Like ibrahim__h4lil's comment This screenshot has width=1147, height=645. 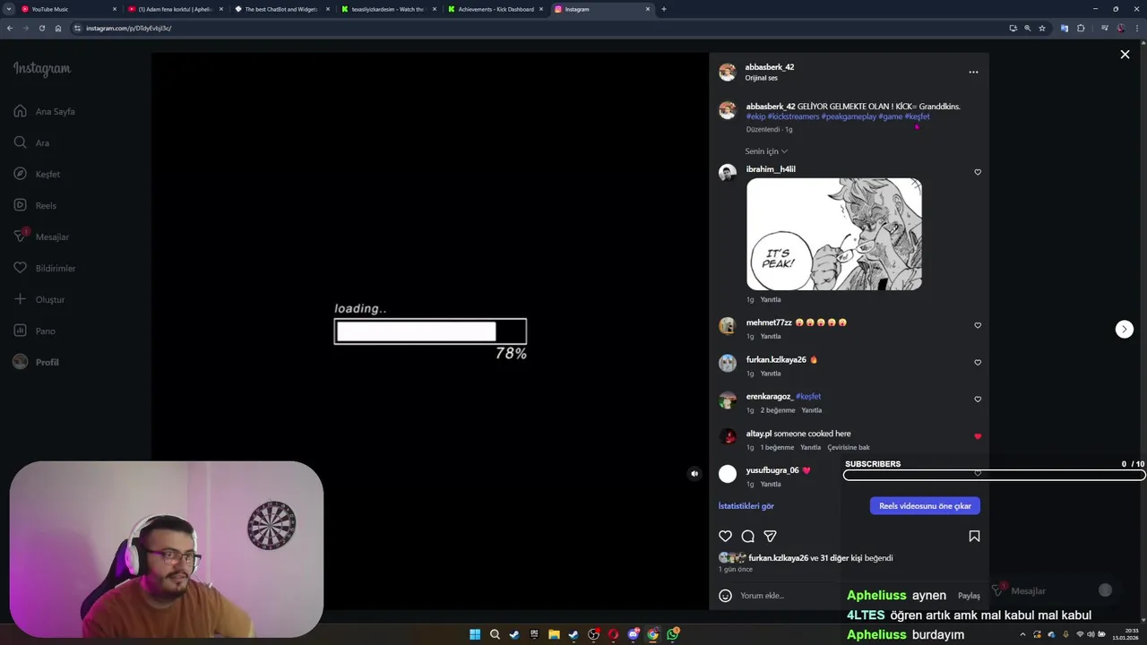coord(978,172)
